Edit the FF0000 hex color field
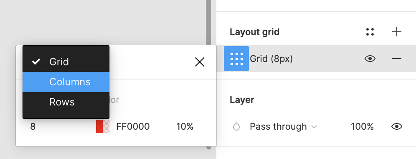 pos(133,126)
